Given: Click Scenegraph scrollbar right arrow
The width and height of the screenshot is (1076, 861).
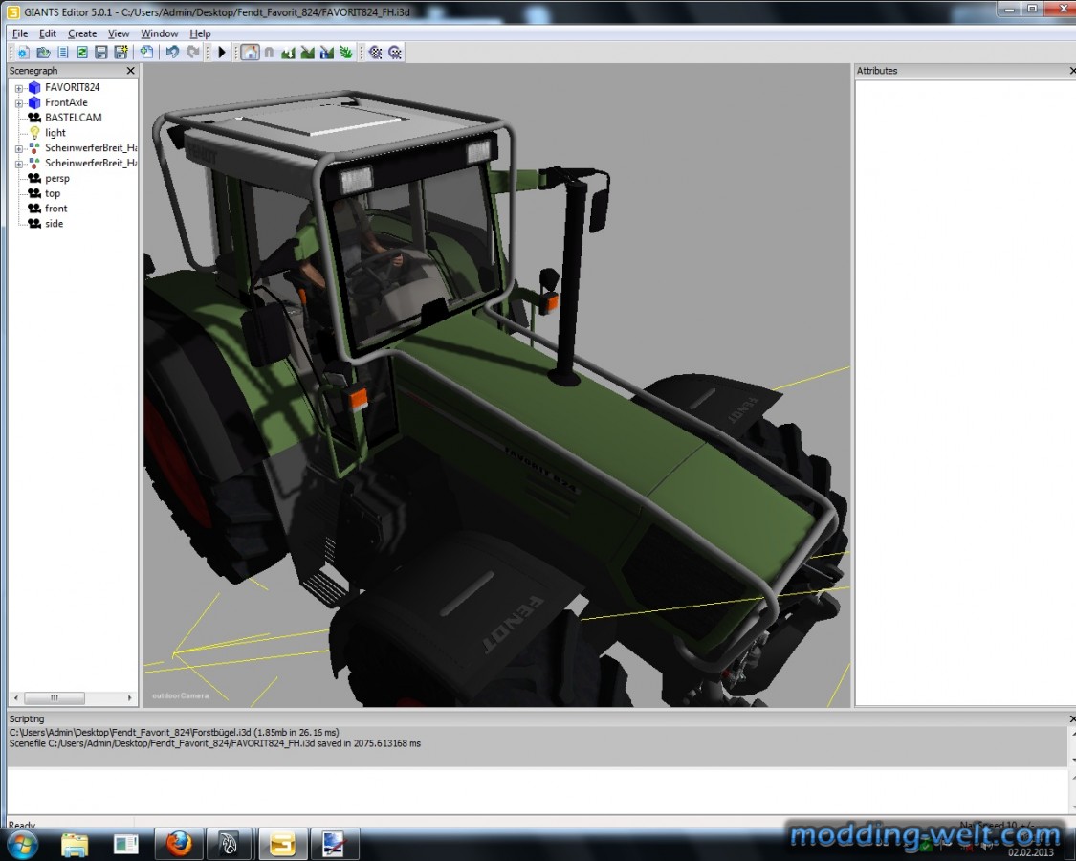Looking at the screenshot, I should [x=130, y=697].
